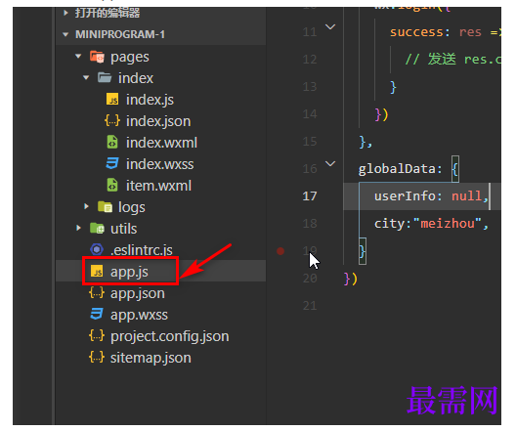The width and height of the screenshot is (516, 431).
Task: Click the yellow JS icon of app.js
Action: pos(97,272)
